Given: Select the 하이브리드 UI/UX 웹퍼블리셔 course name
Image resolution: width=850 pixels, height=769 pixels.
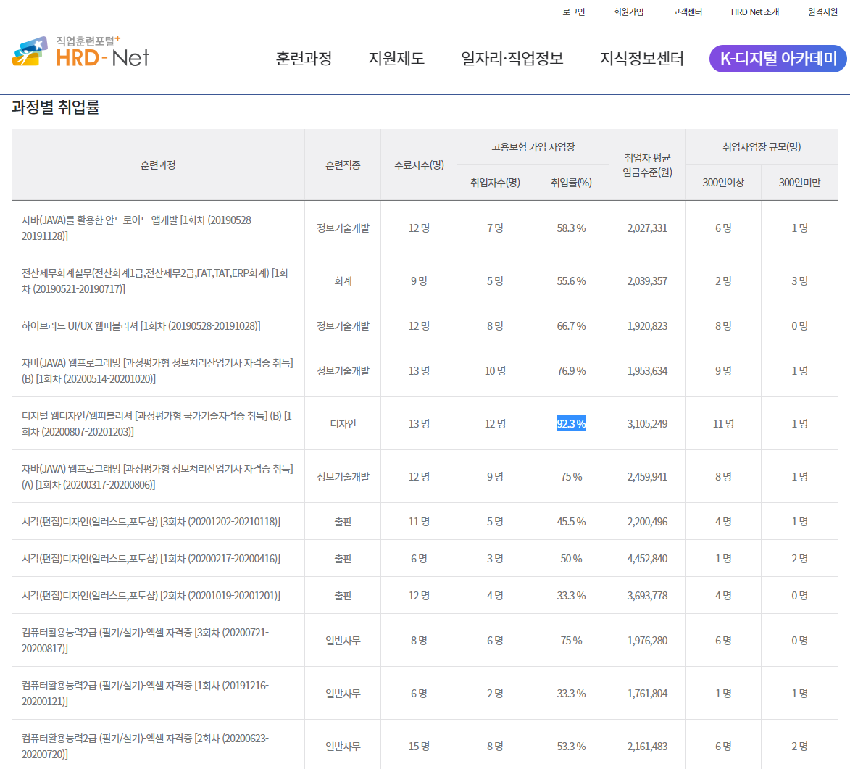Looking at the screenshot, I should (141, 326).
